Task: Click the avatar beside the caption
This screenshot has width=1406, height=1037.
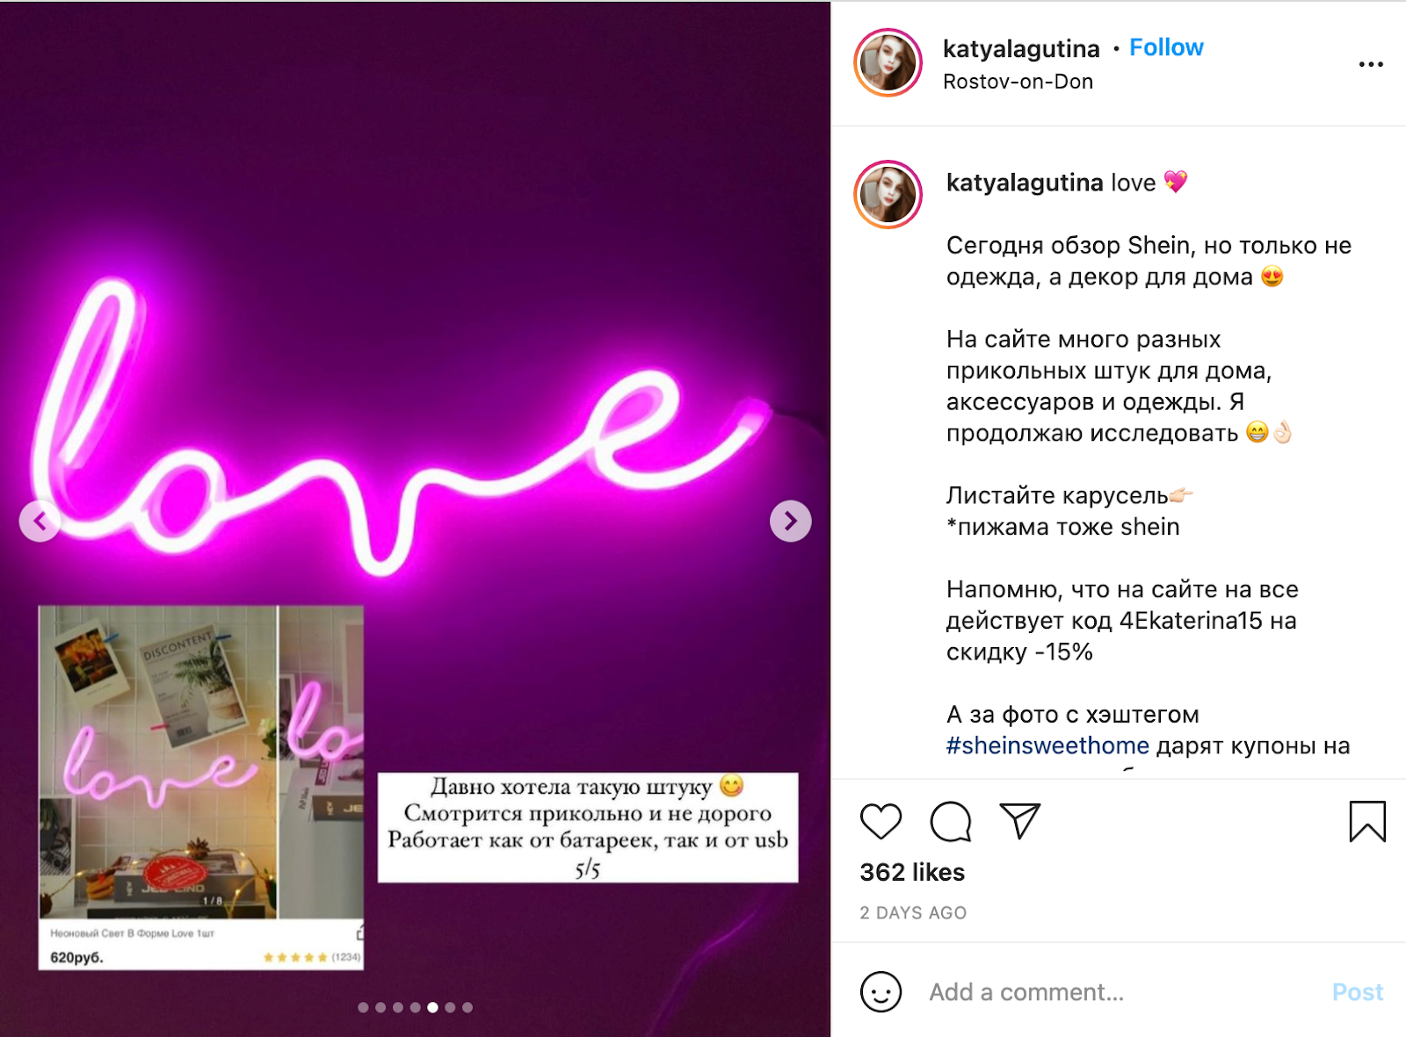Action: coord(888,194)
